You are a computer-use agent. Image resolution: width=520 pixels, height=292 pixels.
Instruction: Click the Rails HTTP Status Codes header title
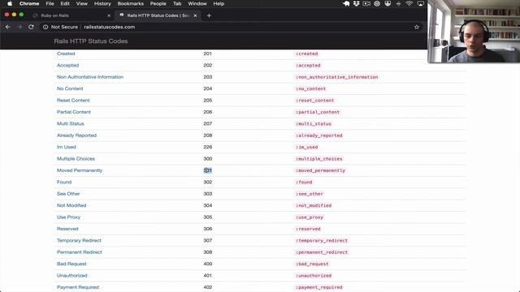(91, 41)
